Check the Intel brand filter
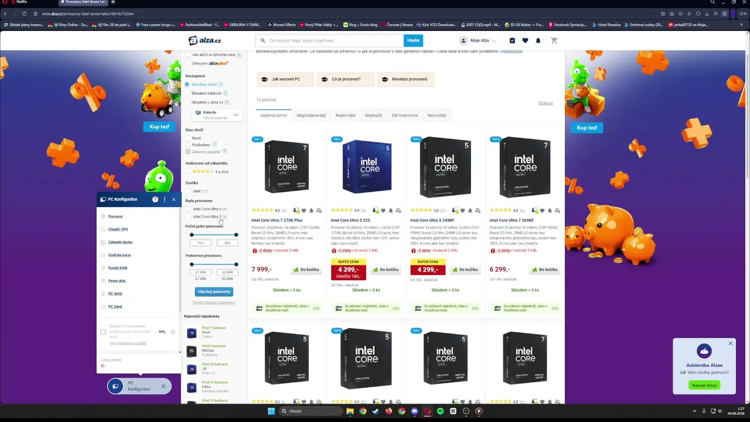 [x=188, y=191]
